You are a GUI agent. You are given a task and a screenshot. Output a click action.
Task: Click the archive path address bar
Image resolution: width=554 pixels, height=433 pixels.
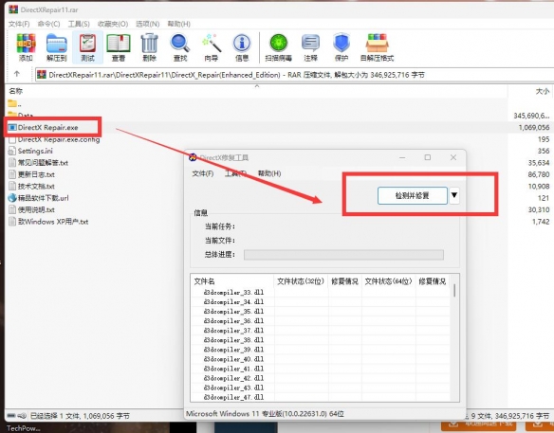tap(293, 75)
